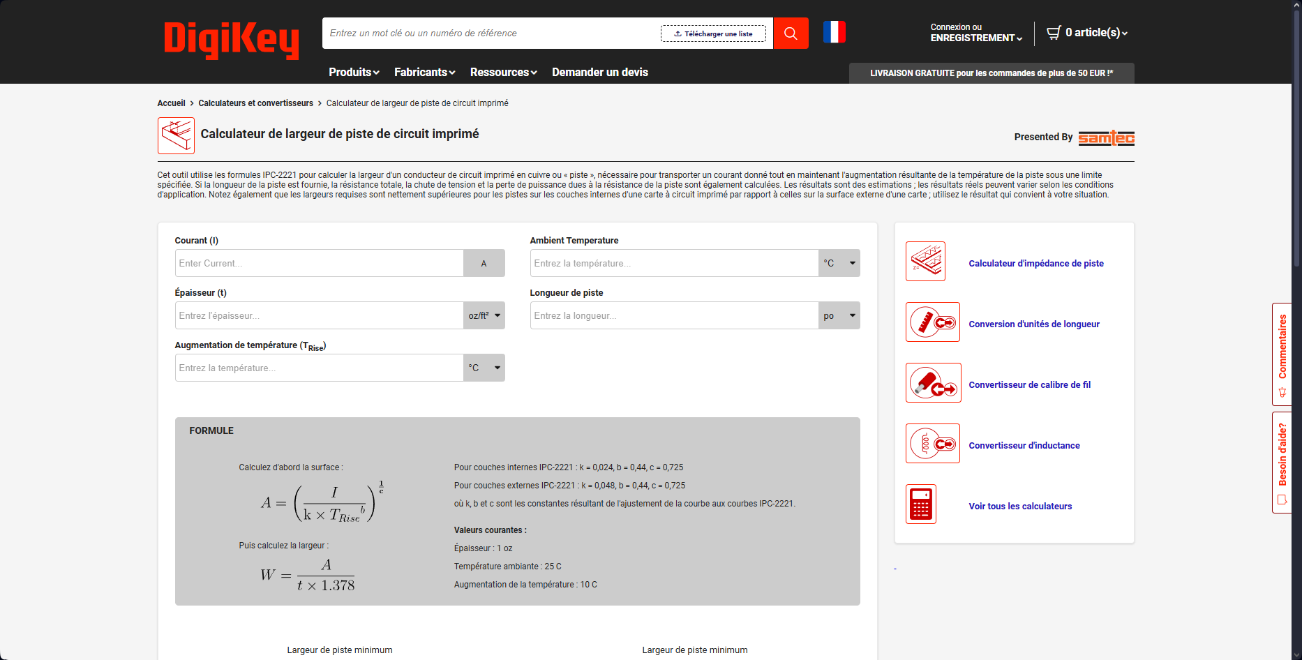Open Convertisseur d'inductance link
Image resolution: width=1302 pixels, height=660 pixels.
point(1024,445)
